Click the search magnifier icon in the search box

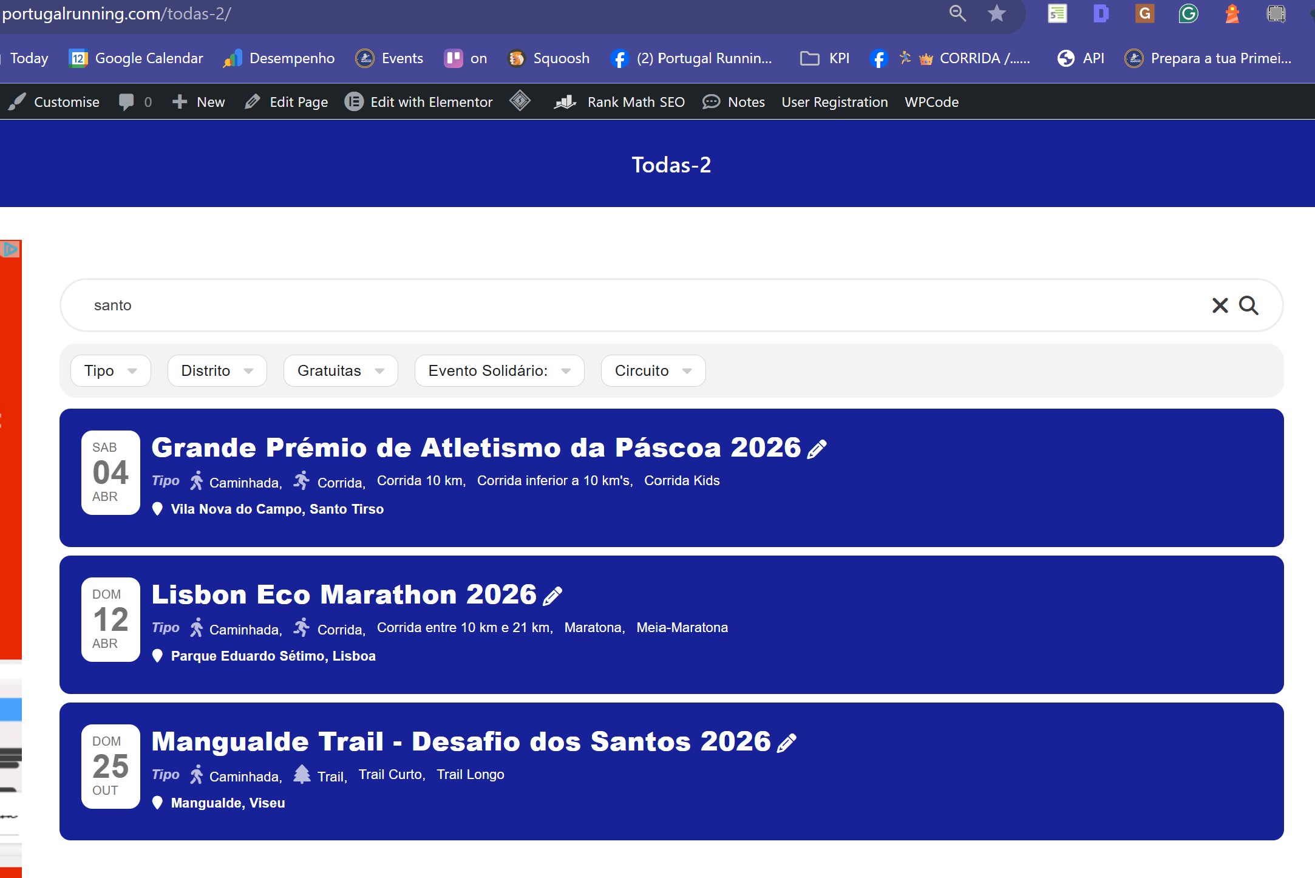[x=1248, y=305]
